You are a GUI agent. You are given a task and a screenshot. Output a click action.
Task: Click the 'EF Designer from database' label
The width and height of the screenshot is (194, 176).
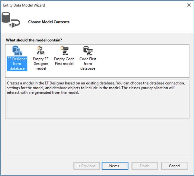17,64
